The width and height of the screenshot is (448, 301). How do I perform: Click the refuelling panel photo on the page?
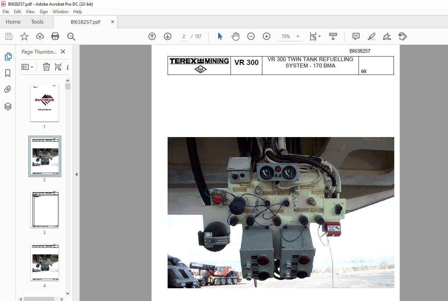(281, 213)
